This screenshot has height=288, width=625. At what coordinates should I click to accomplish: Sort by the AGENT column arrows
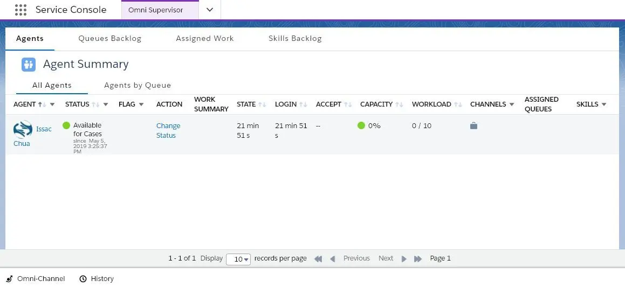[x=42, y=104]
